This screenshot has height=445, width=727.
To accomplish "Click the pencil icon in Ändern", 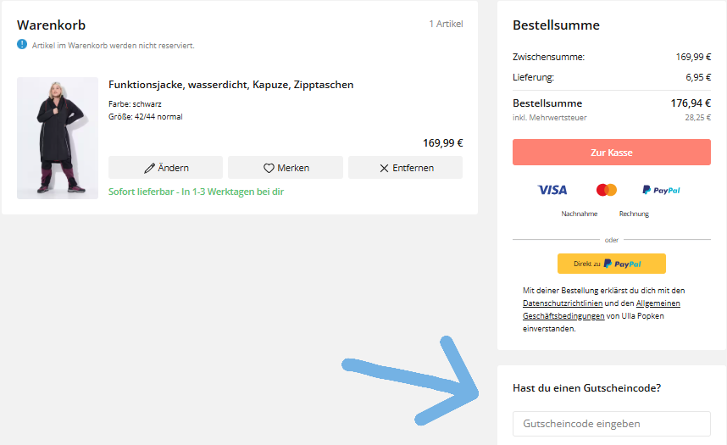I will point(150,168).
